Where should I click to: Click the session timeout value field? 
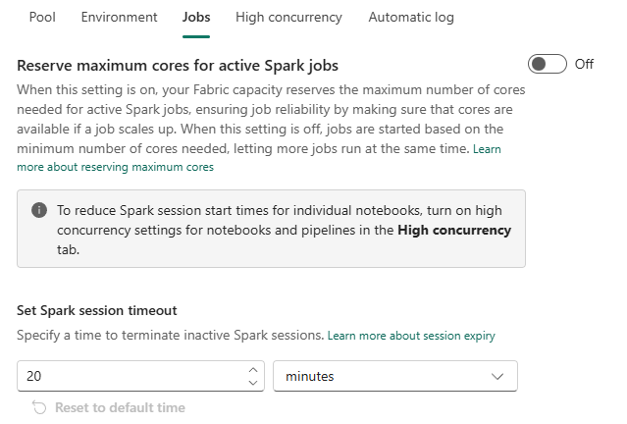coord(128,376)
